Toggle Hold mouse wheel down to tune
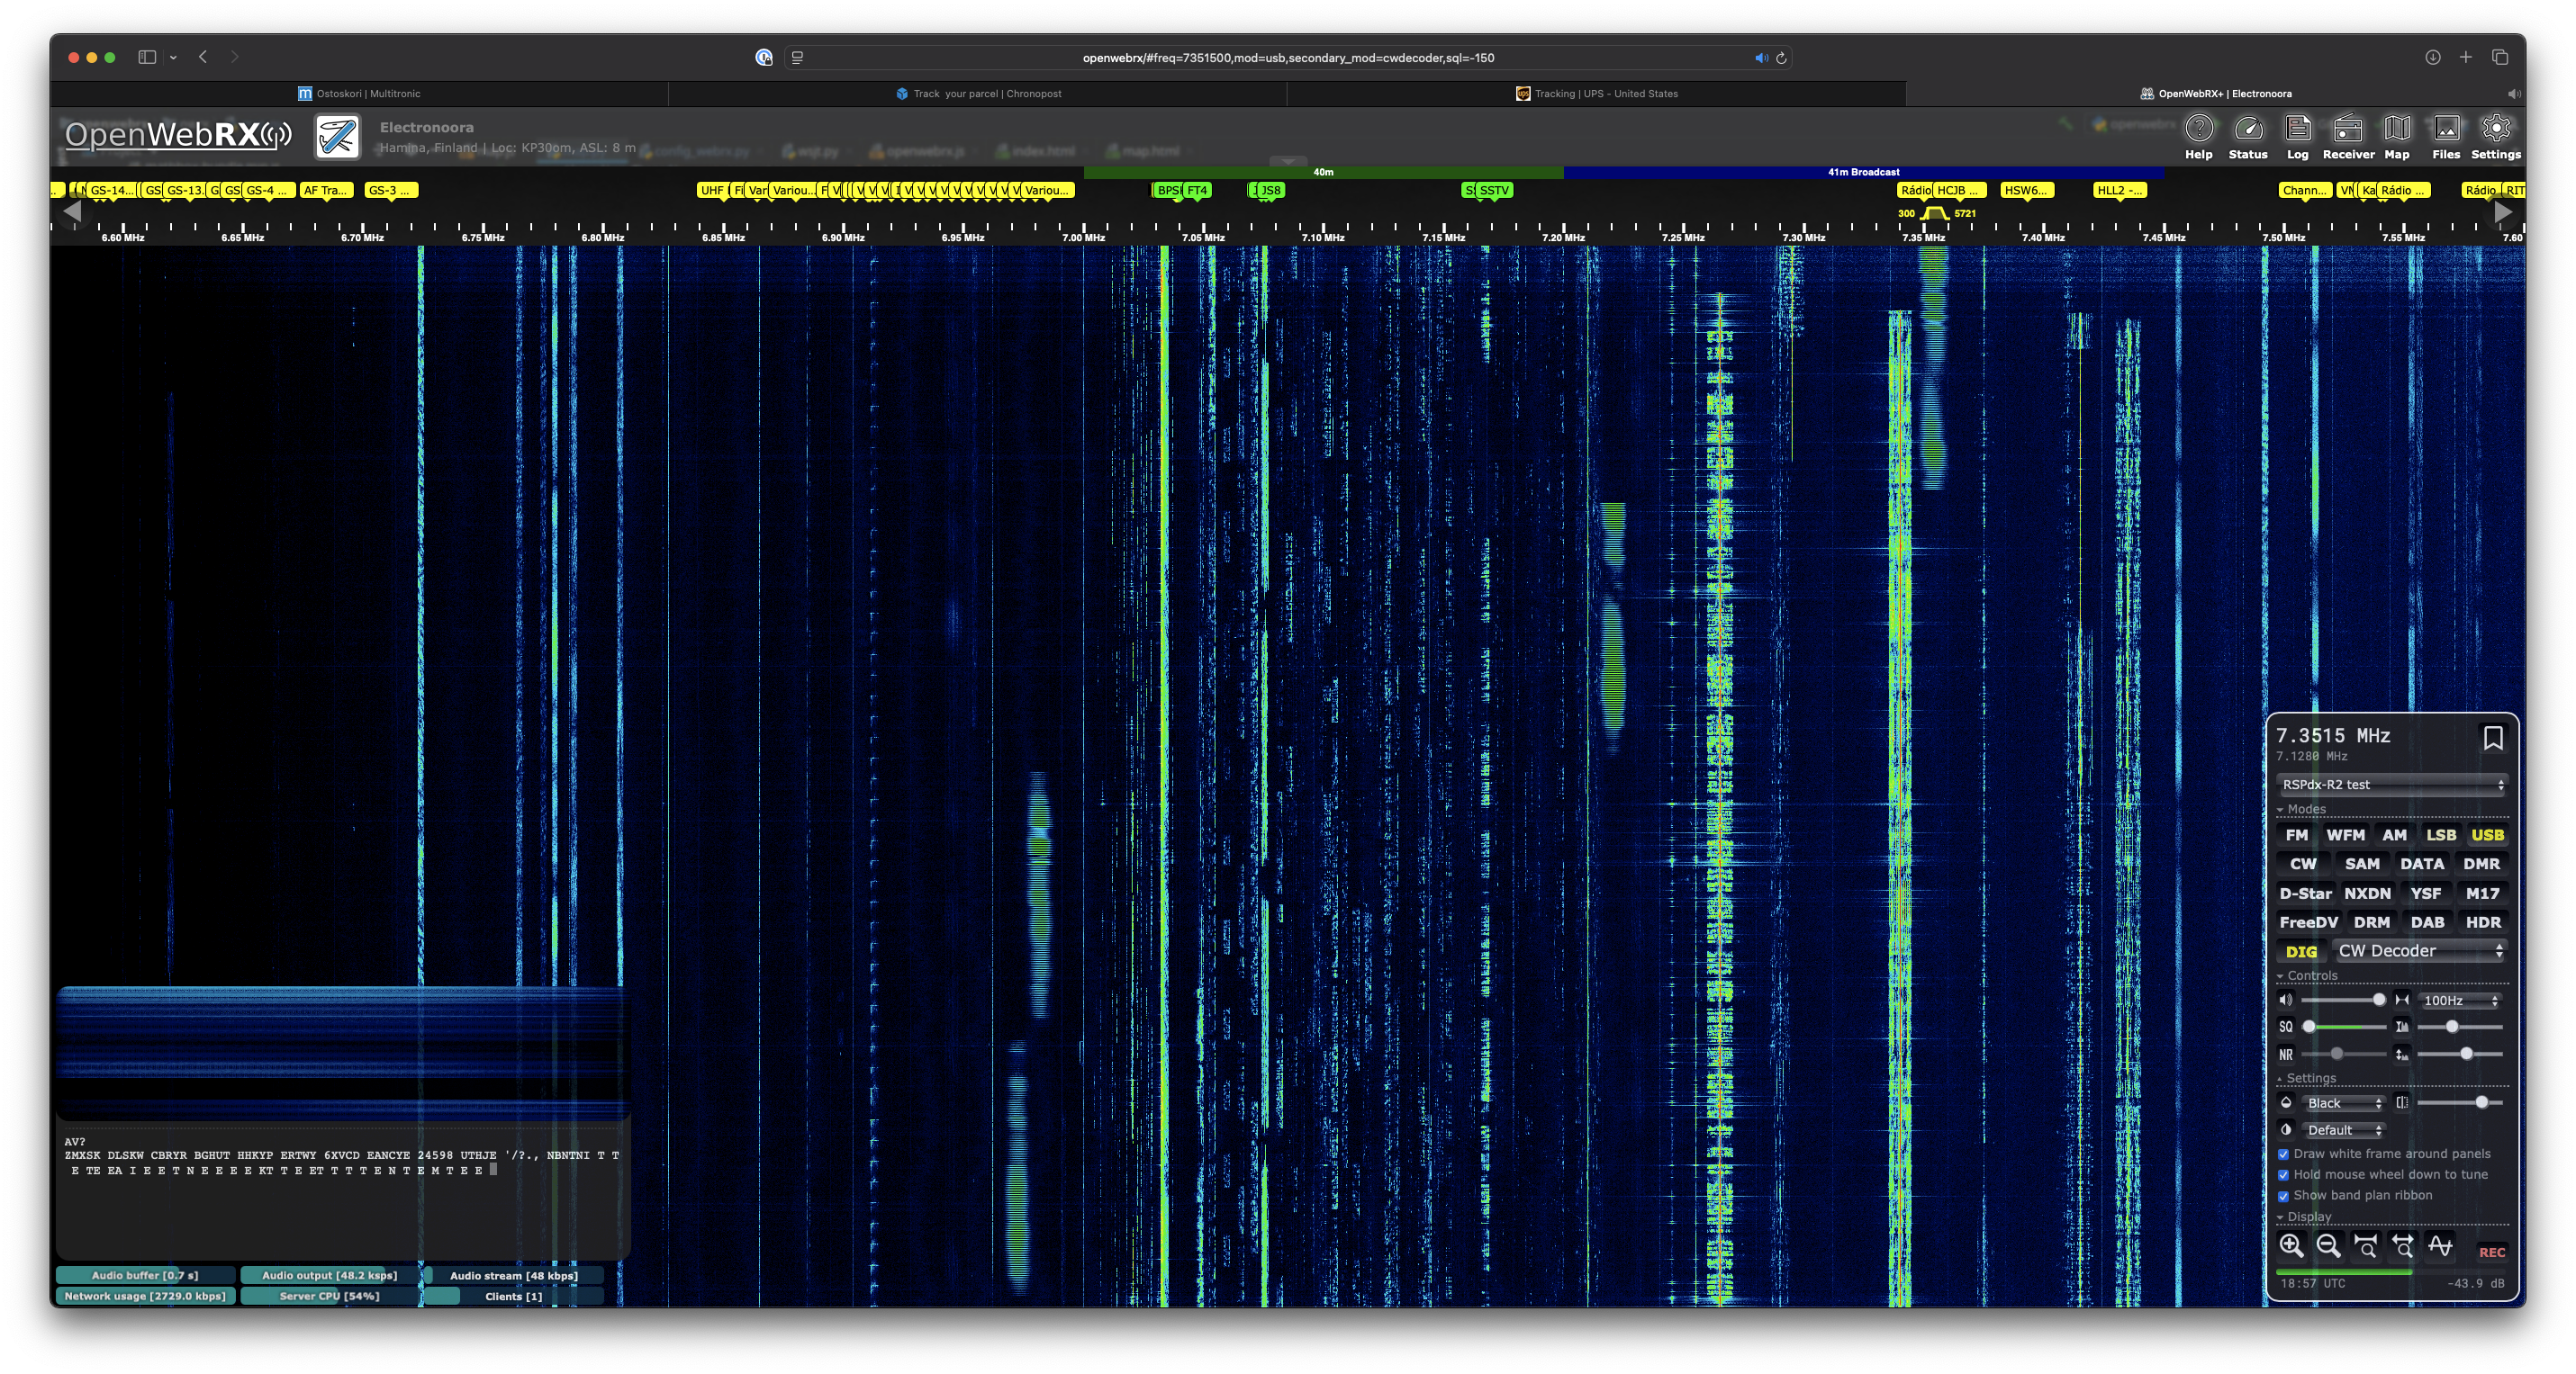 coord(2283,1175)
